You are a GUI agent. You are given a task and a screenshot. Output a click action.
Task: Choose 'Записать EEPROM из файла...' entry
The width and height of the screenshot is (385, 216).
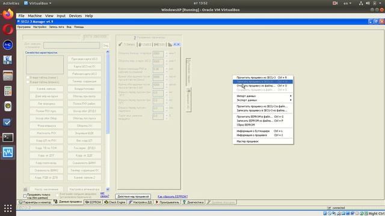(x=263, y=121)
